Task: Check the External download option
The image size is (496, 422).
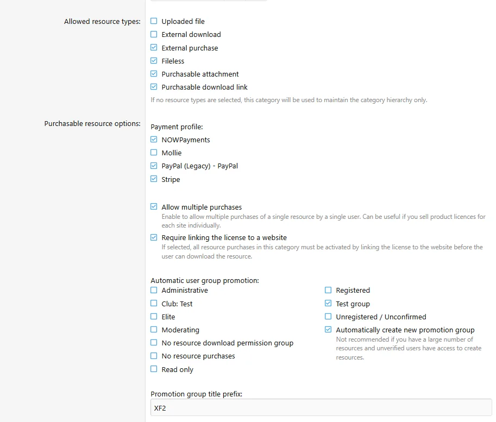Action: tap(154, 34)
